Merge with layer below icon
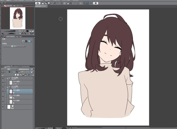Viewport: 177px width, 129px height. tap(26, 75)
